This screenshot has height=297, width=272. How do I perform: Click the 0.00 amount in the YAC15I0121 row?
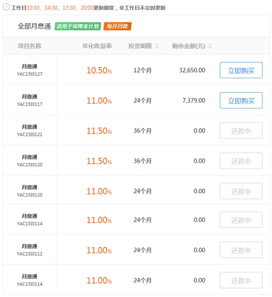(199, 130)
